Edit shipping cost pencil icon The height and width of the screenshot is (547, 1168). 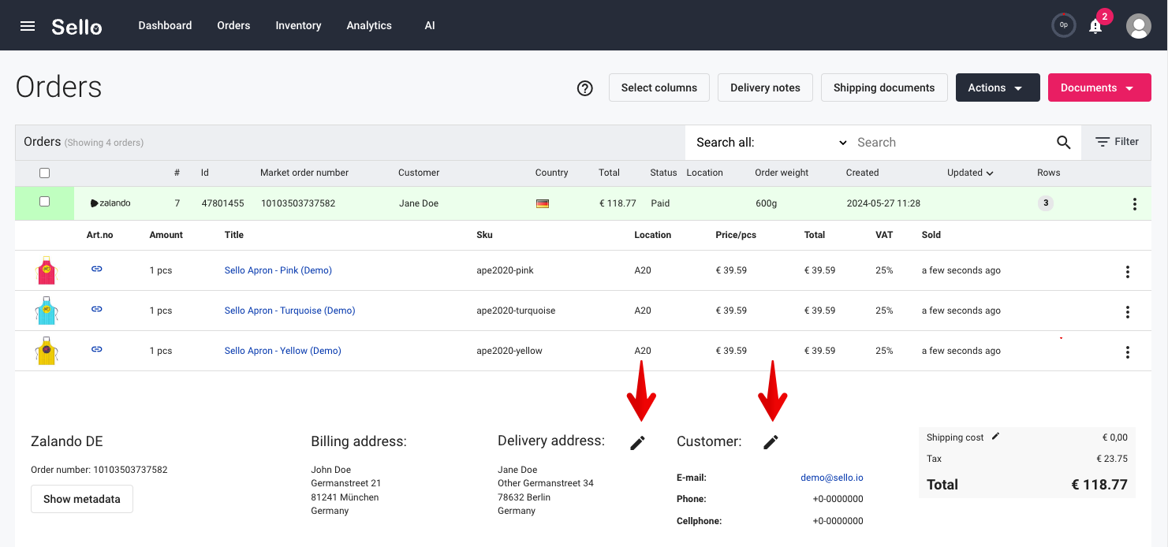click(995, 436)
